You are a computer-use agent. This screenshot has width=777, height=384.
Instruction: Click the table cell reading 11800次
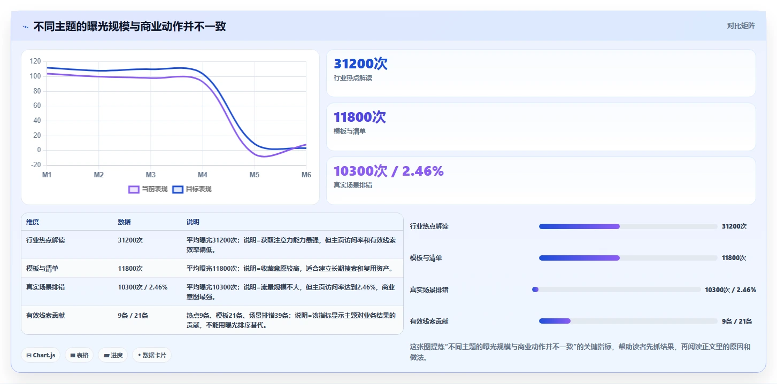tap(130, 269)
